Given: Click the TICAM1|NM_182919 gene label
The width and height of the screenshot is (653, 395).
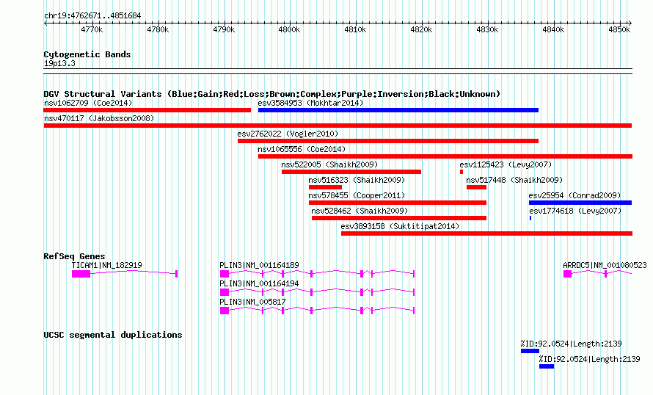Looking at the screenshot, I should click(x=106, y=265).
